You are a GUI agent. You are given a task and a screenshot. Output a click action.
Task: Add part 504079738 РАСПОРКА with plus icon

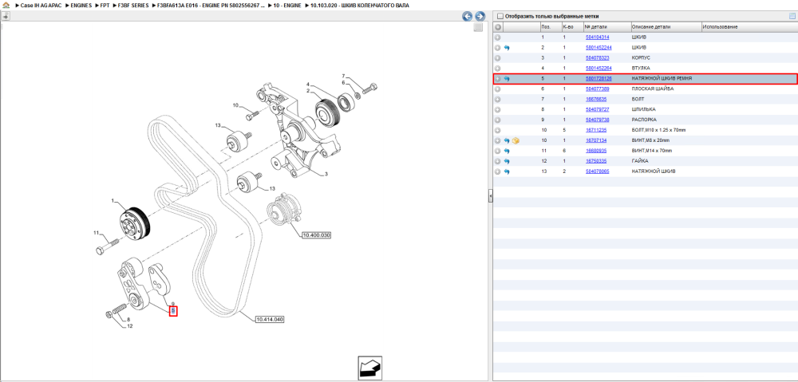498,120
